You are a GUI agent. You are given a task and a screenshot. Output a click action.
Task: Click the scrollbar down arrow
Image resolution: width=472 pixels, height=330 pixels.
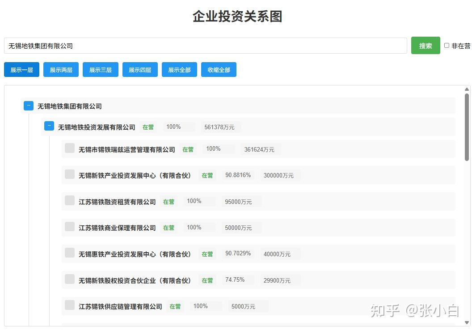click(467, 323)
